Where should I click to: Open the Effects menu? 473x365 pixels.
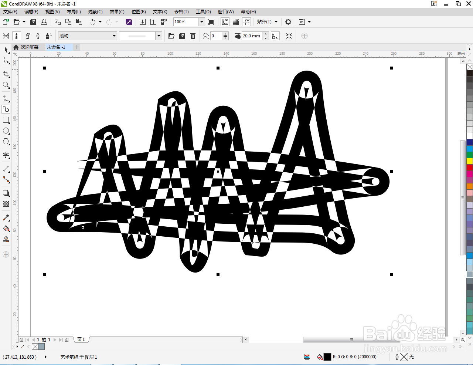tap(117, 12)
